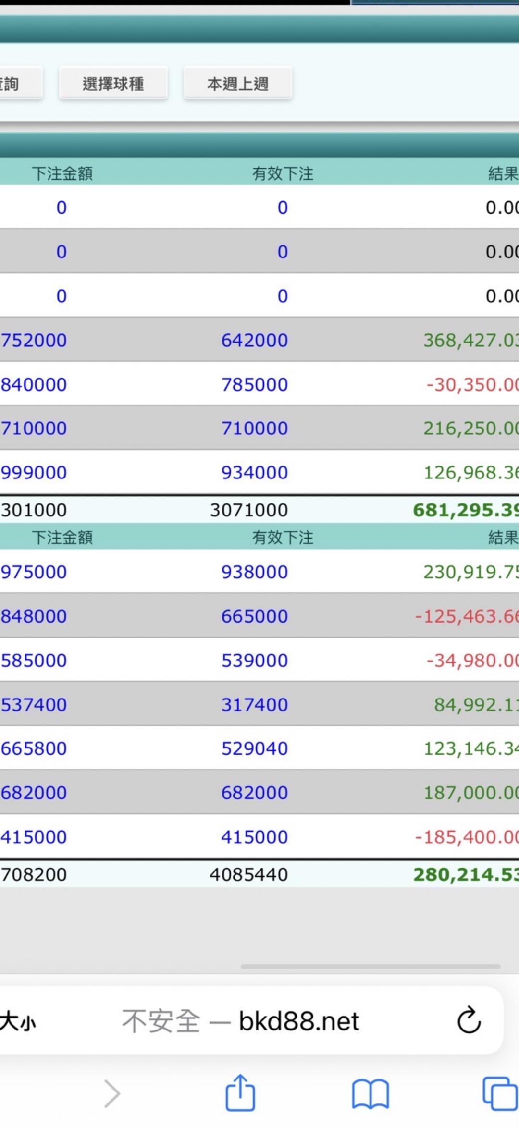Click the partially visible 查詢 button
The image size is (519, 1128).
tap(21, 84)
